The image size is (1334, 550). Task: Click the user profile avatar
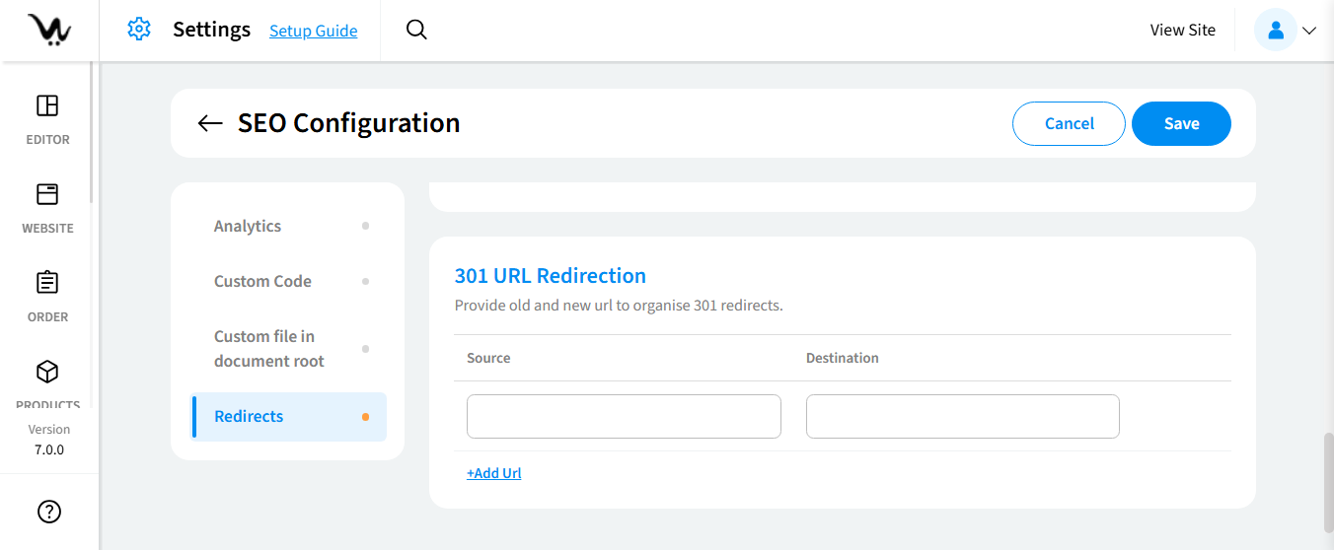coord(1275,31)
